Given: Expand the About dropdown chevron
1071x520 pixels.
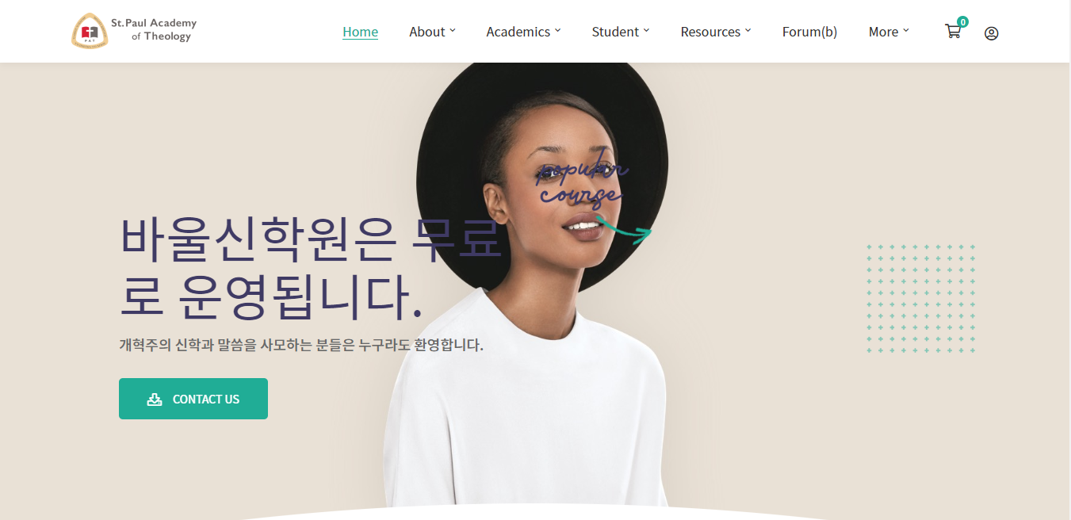Looking at the screenshot, I should [x=453, y=31].
